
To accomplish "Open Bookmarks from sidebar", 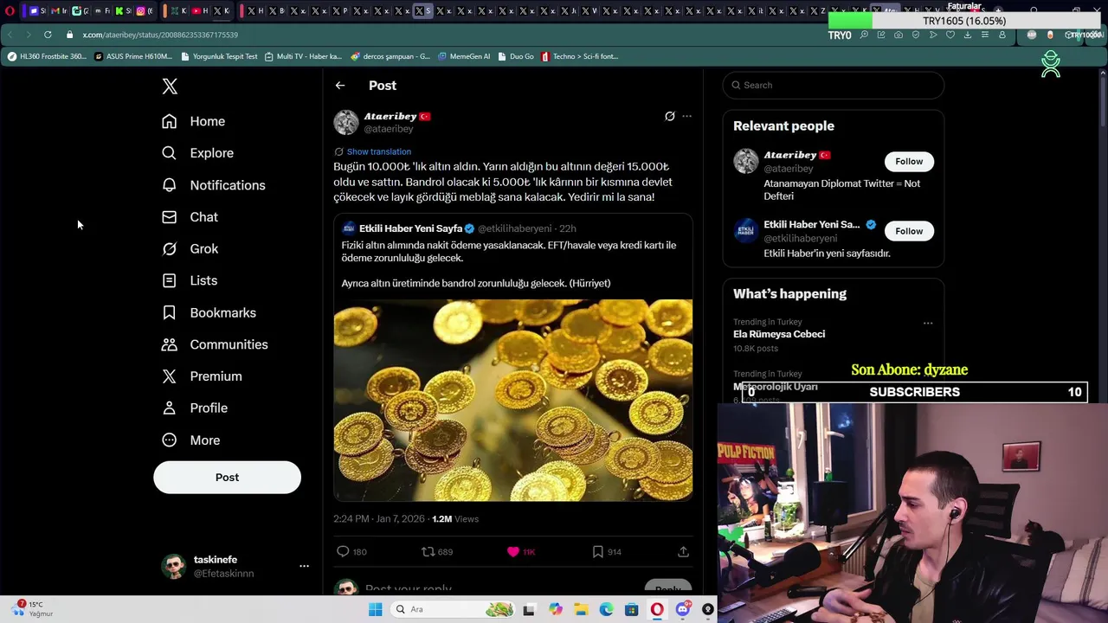I will pos(209,312).
